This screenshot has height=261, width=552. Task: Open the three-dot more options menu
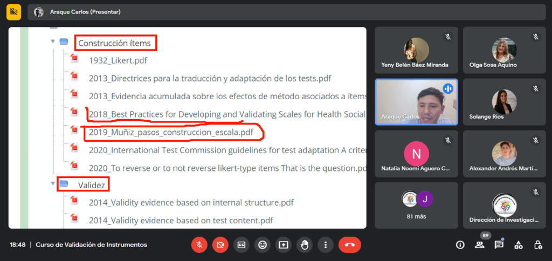point(326,245)
